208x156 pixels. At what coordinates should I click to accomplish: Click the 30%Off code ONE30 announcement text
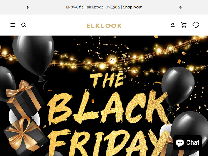(x=93, y=7)
